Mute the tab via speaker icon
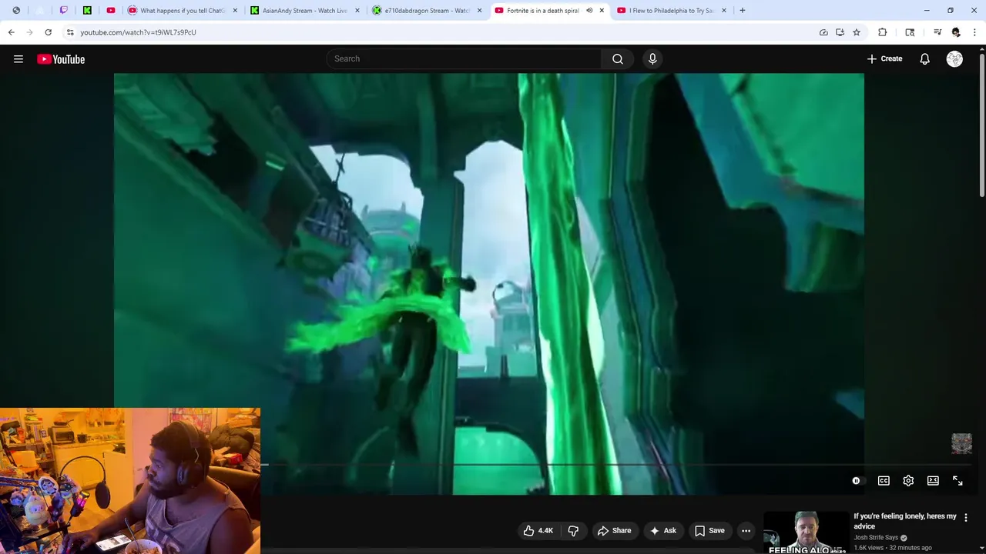The width and height of the screenshot is (986, 554). click(589, 11)
